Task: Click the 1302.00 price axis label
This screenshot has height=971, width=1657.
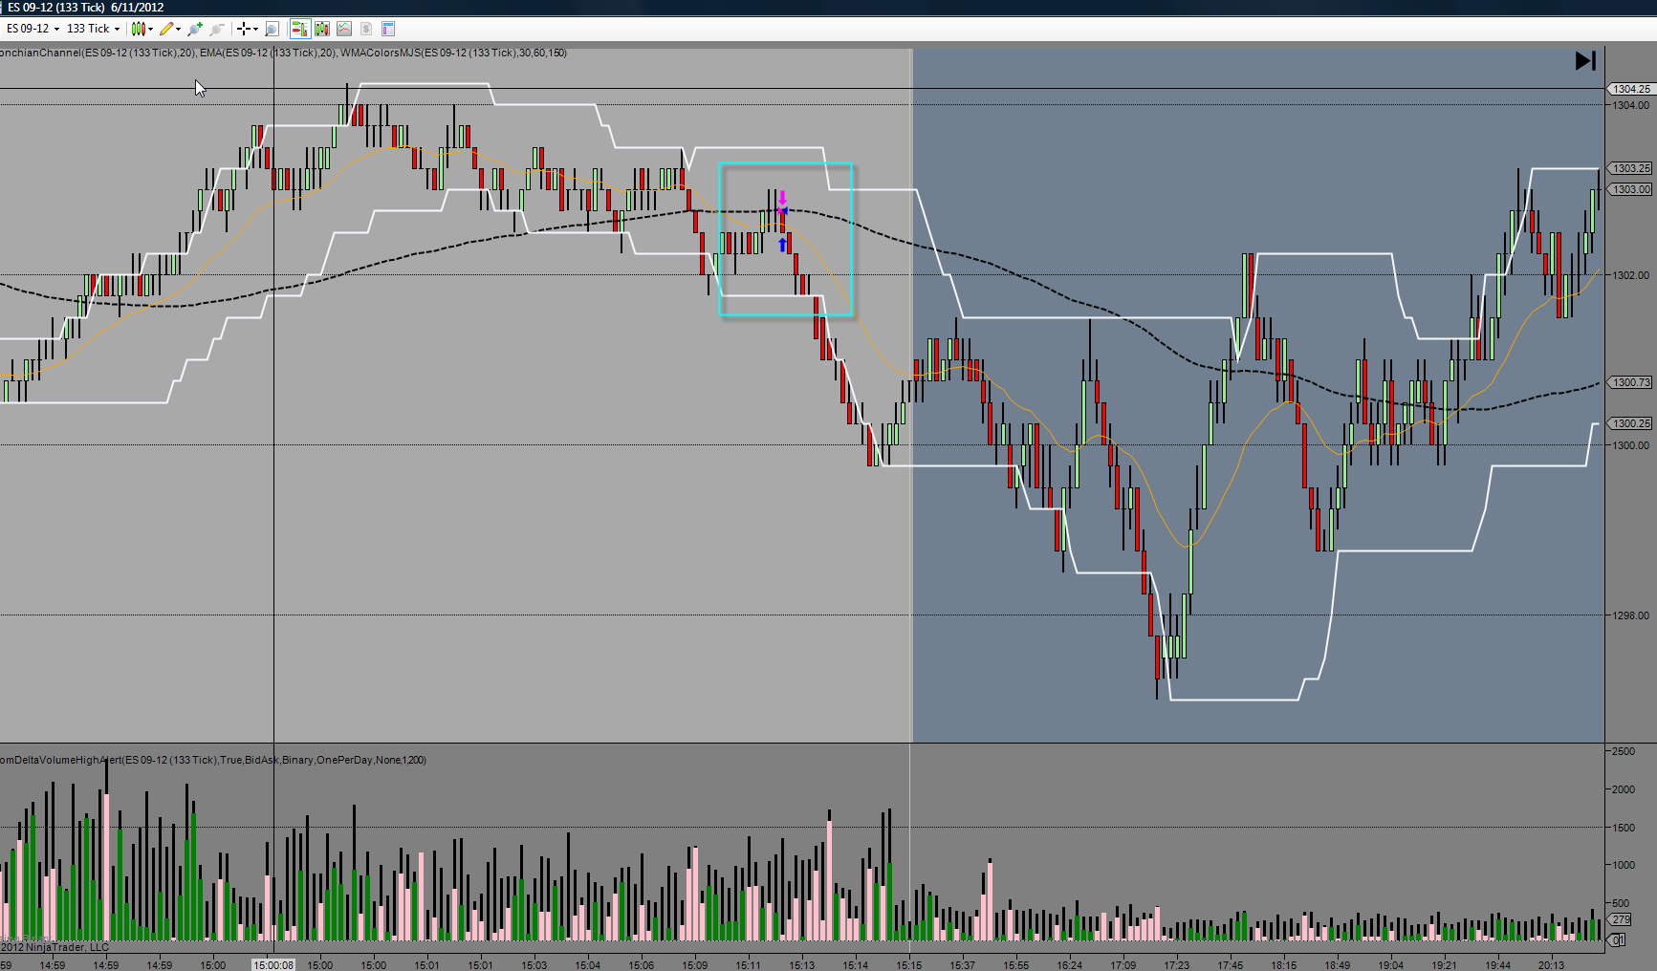Action: (1631, 275)
